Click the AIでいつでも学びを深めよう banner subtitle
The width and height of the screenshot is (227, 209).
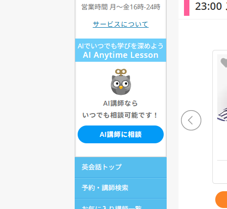tap(121, 46)
